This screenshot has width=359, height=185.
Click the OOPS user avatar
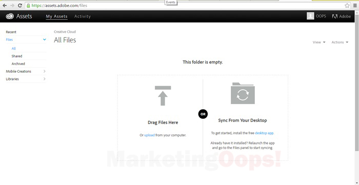point(310,16)
